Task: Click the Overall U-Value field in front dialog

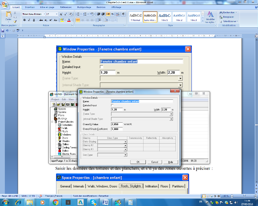Action: 117,124
